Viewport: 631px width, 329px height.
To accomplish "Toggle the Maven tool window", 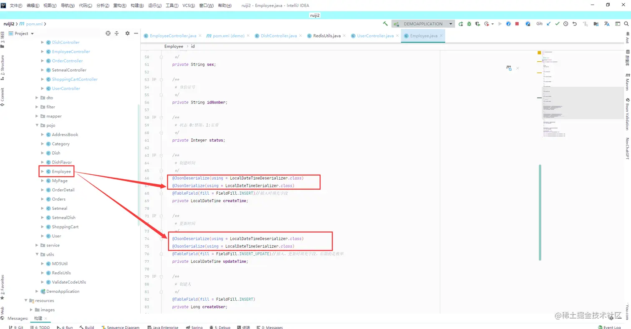I will coord(627,82).
